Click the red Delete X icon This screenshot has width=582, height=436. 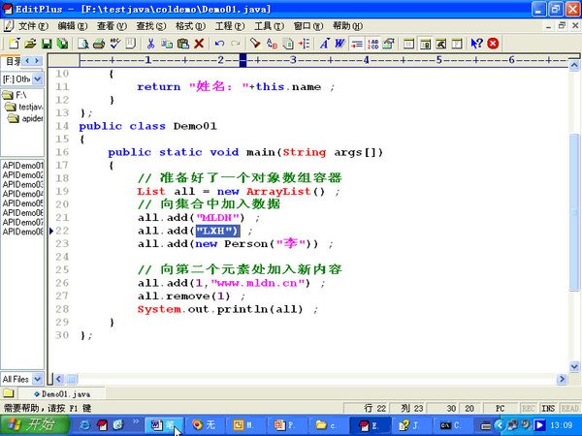[x=199, y=44]
